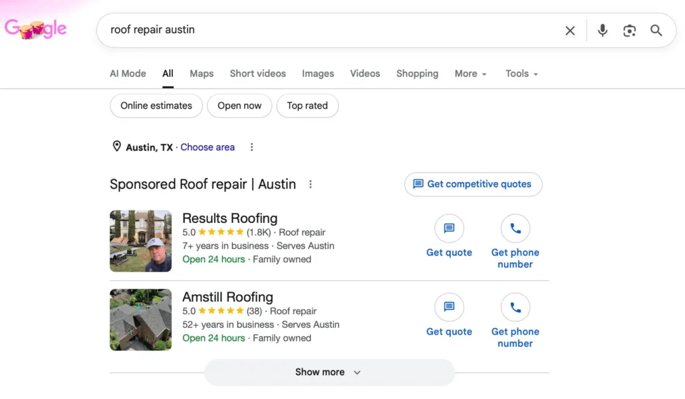Click the location pin icon beside Austin, TX
The width and height of the screenshot is (685, 399).
pos(116,147)
